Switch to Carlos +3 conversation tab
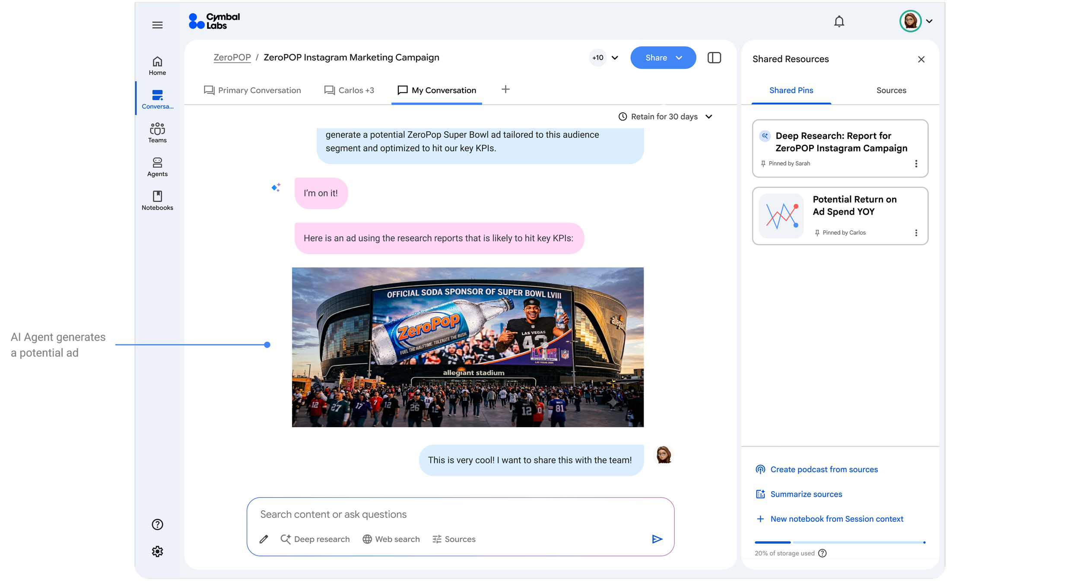The width and height of the screenshot is (1080, 581). 349,90
